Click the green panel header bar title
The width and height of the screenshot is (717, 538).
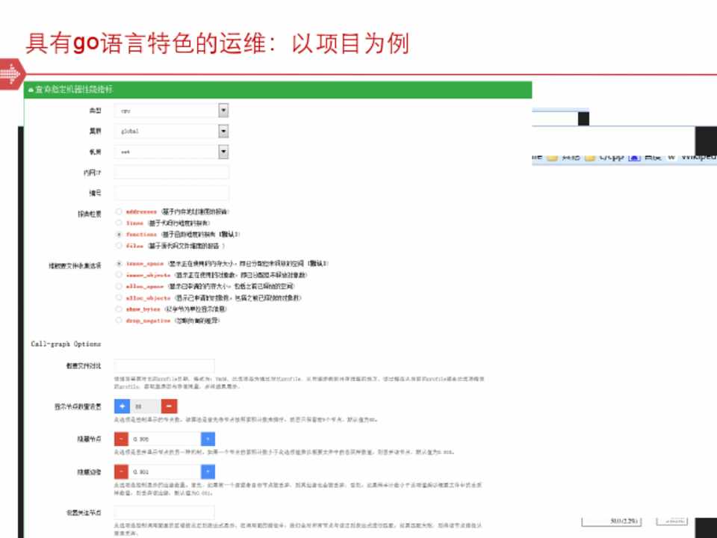tap(75, 90)
